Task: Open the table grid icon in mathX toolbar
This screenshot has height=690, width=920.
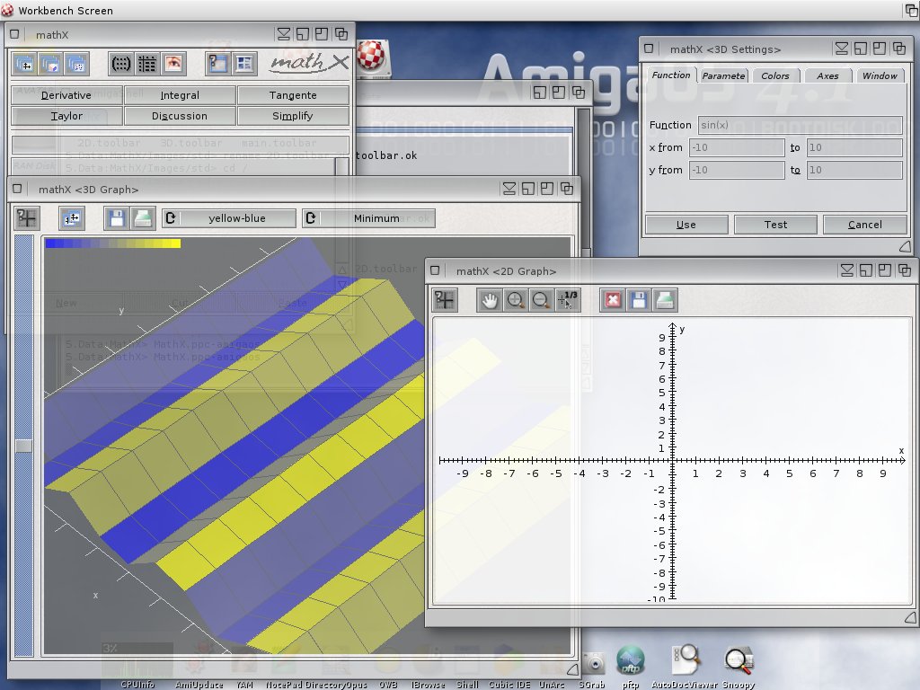Action: (x=146, y=64)
